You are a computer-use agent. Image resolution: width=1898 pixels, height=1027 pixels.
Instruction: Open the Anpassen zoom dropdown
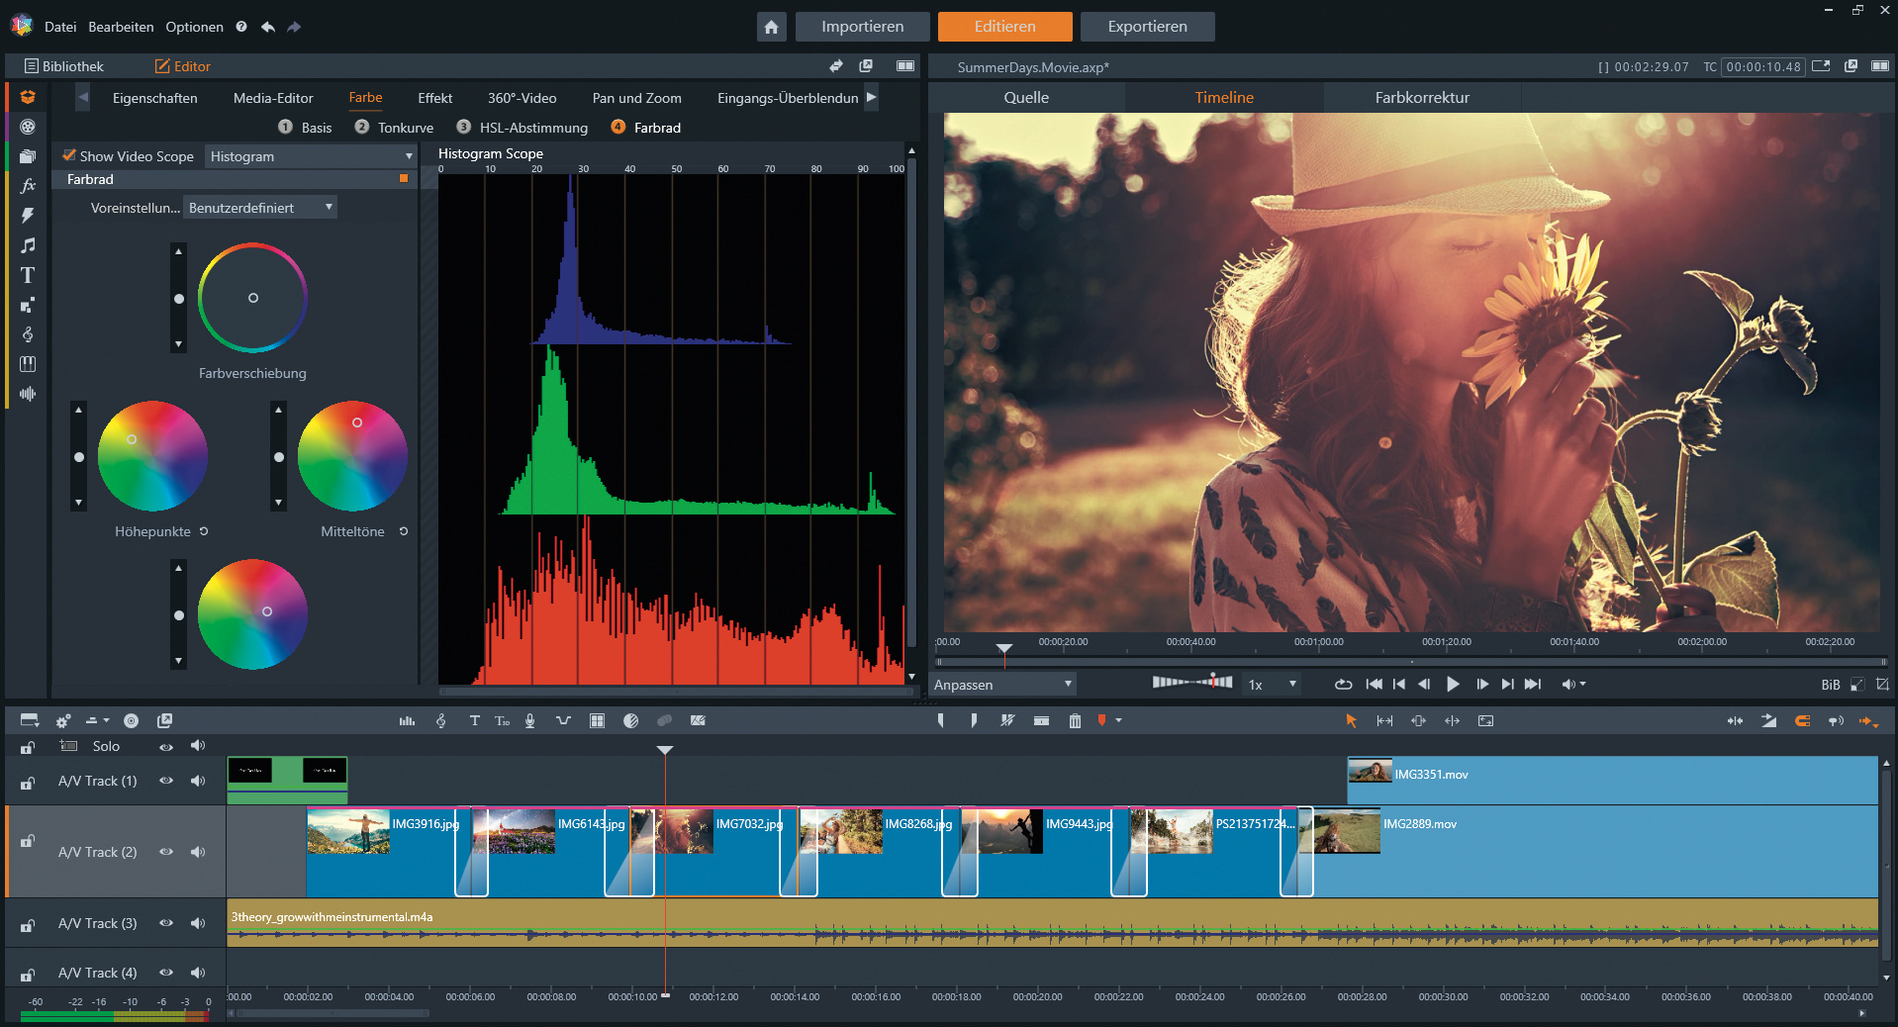tap(1002, 685)
